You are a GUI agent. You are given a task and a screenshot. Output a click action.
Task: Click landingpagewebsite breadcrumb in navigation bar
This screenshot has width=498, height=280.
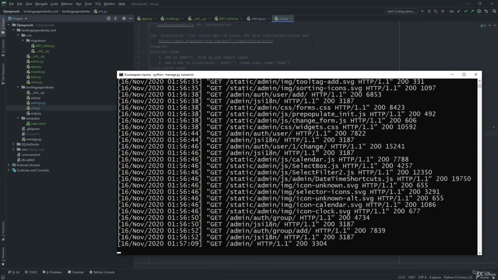pyautogui.click(x=76, y=11)
